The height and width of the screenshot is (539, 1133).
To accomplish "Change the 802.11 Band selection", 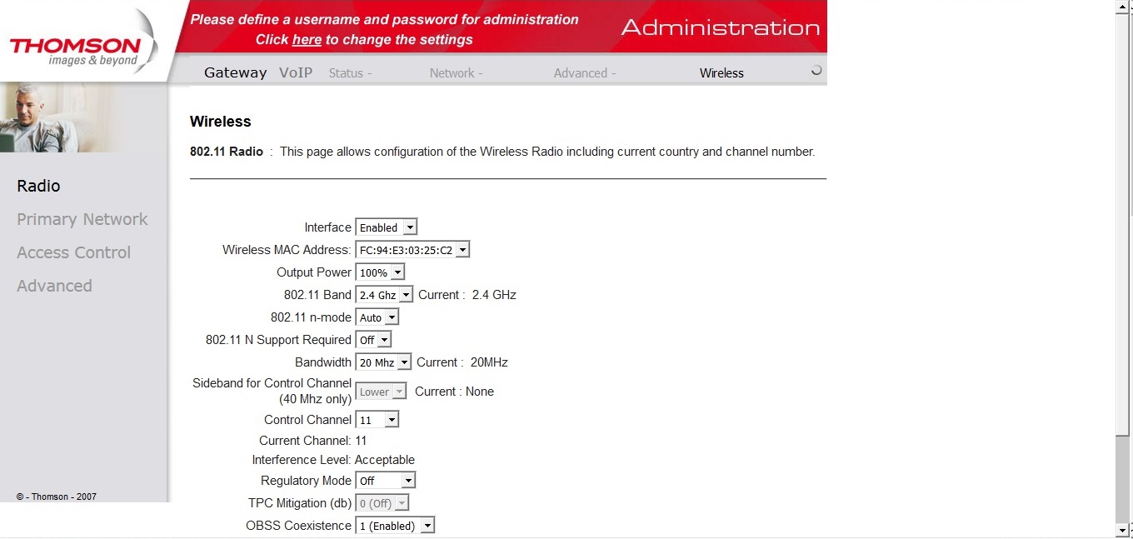I will tap(384, 295).
